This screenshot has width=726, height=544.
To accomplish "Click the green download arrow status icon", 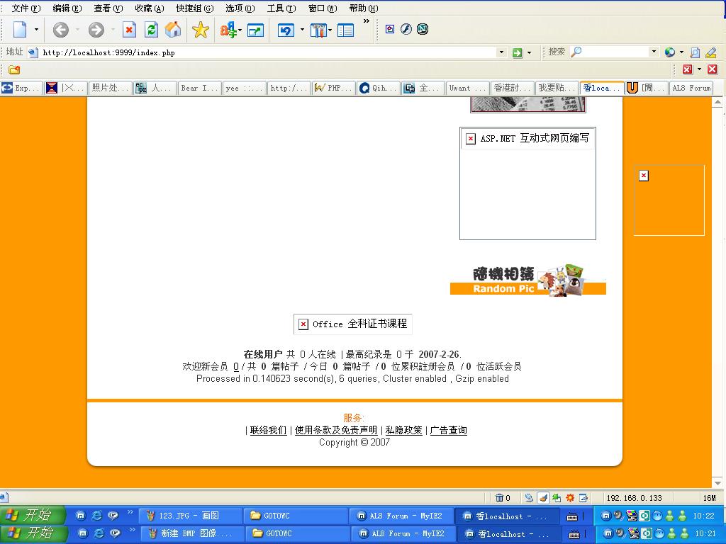I will (557, 498).
